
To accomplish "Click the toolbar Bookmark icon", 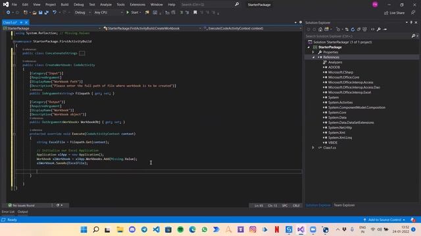I will (x=195, y=12).
